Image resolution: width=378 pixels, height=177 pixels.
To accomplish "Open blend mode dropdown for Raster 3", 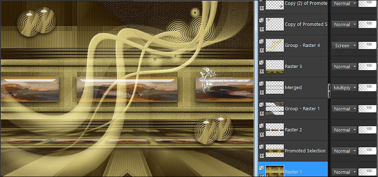I will click(343, 66).
